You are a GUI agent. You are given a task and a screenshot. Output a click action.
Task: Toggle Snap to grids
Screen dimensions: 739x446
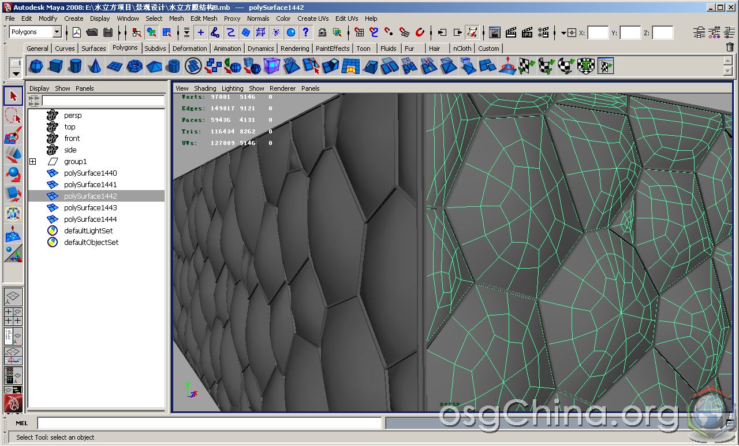point(359,32)
